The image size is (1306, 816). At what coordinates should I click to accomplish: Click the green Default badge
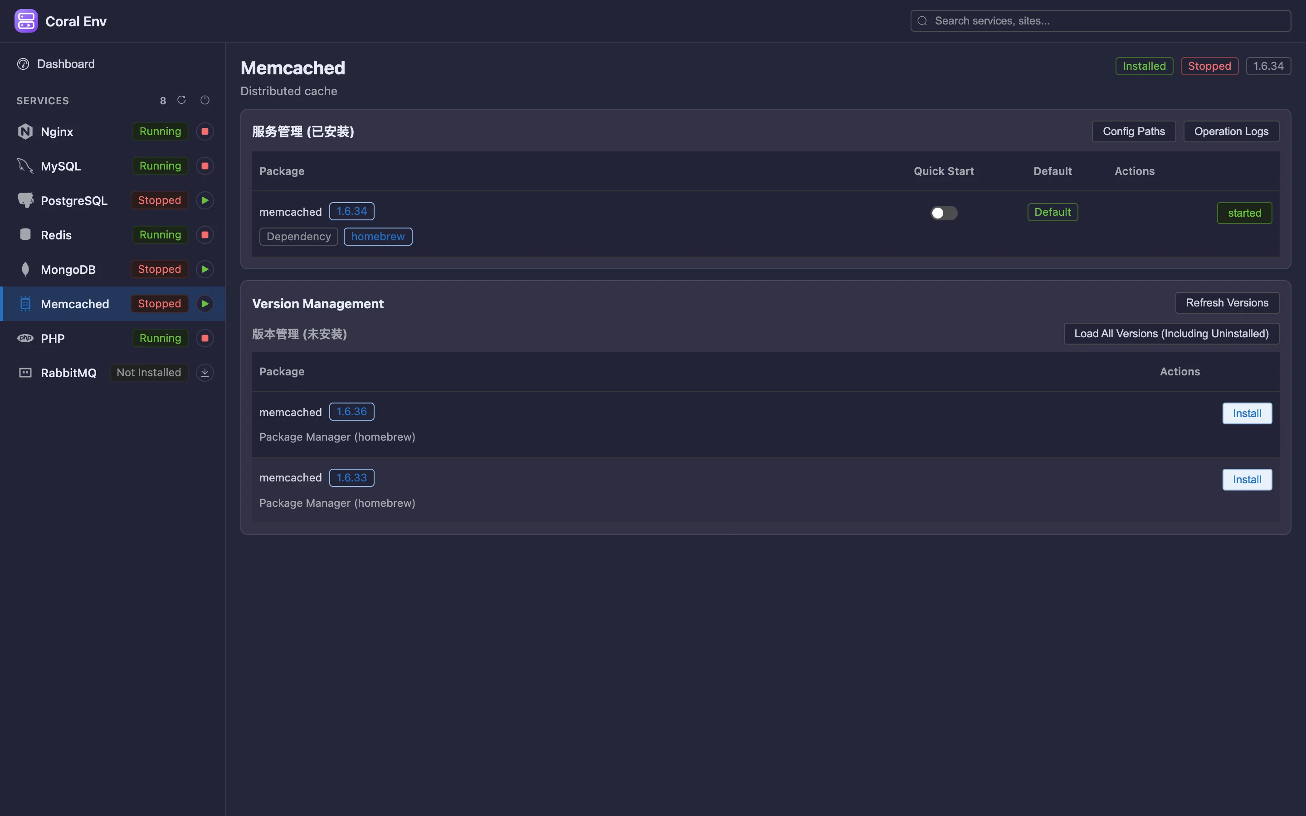1053,212
